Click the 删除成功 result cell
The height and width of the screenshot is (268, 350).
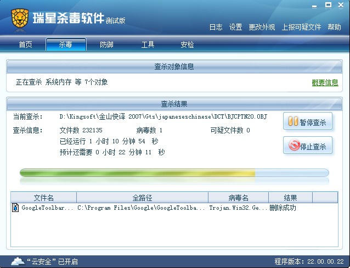(283, 208)
